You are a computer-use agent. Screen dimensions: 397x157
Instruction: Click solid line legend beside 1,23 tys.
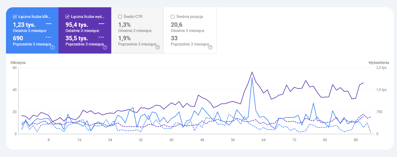point(49,24)
